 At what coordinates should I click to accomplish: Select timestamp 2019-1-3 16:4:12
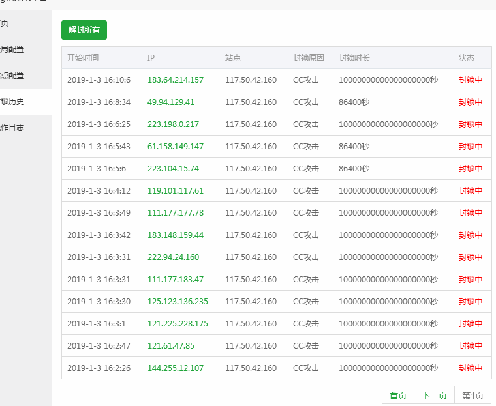99,190
